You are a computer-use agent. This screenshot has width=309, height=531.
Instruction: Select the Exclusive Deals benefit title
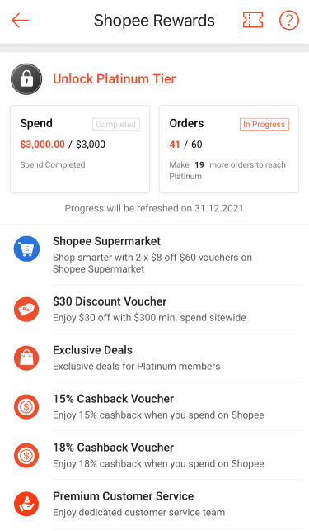point(92,350)
